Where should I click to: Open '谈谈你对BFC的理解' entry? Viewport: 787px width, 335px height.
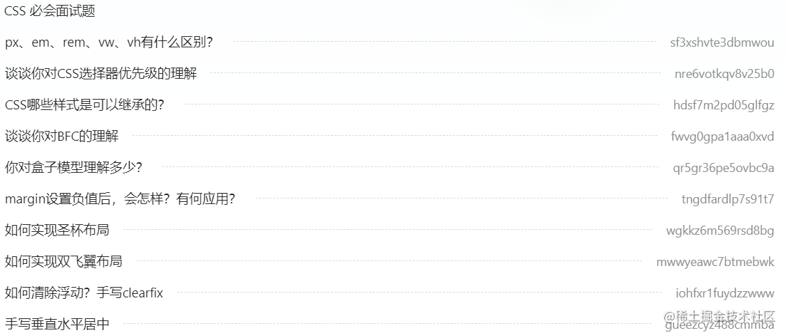[x=62, y=136]
